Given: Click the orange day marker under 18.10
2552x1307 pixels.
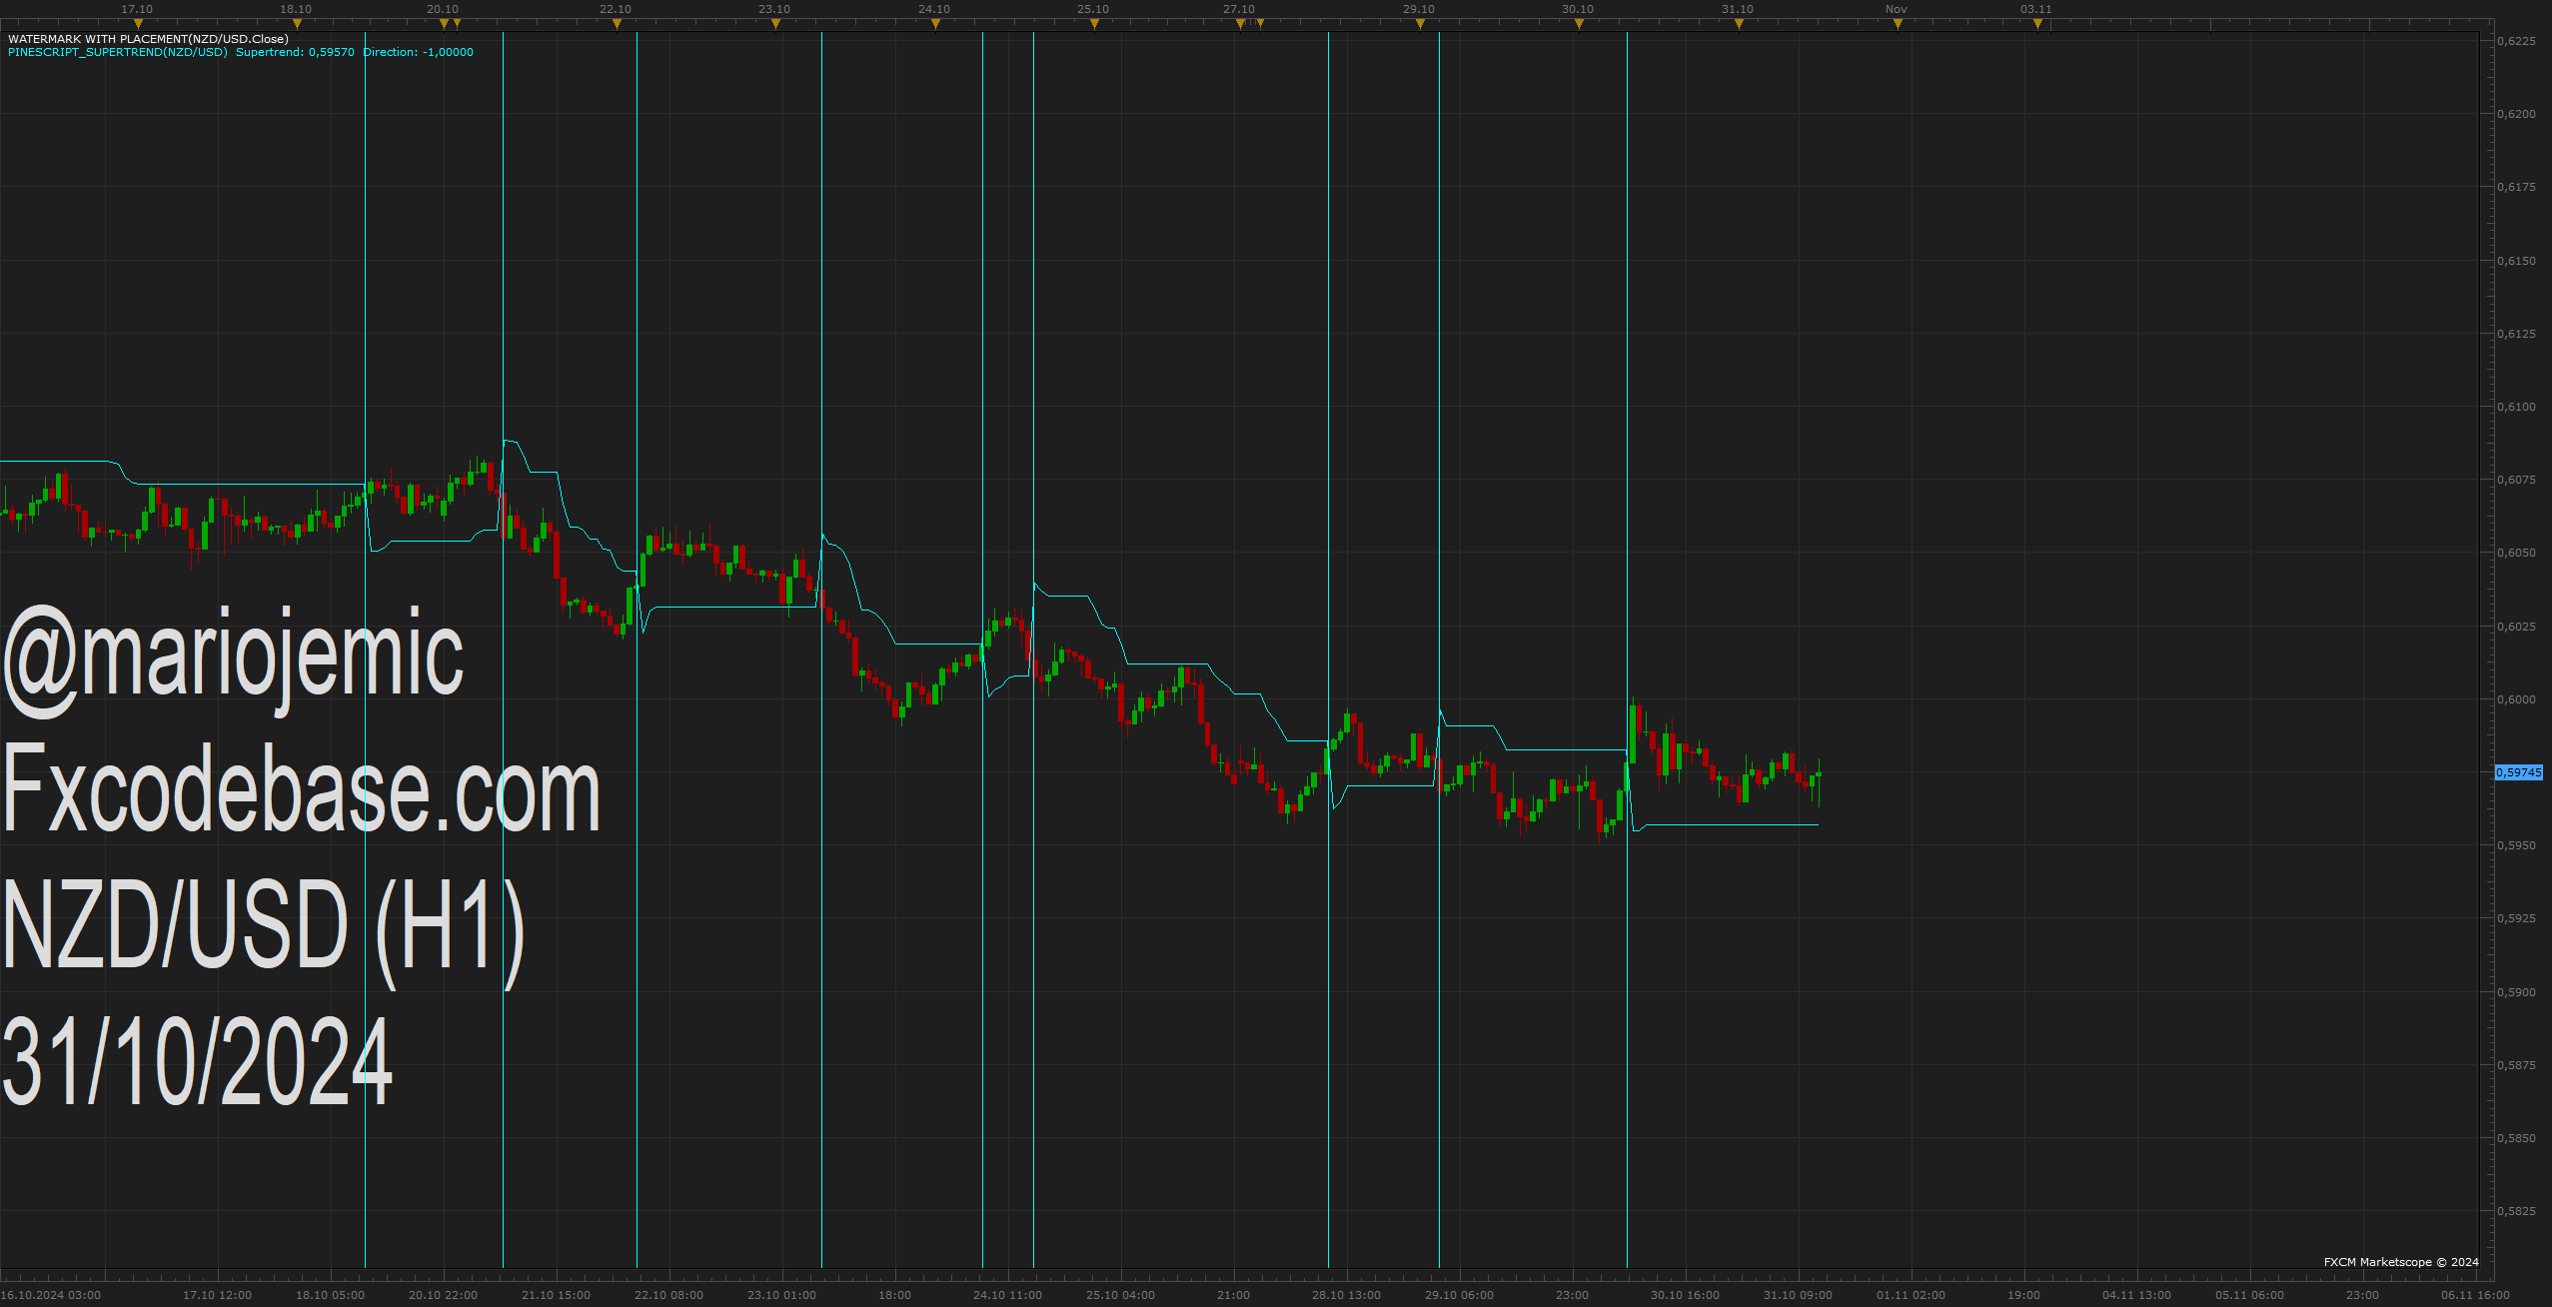Looking at the screenshot, I should 297,24.
